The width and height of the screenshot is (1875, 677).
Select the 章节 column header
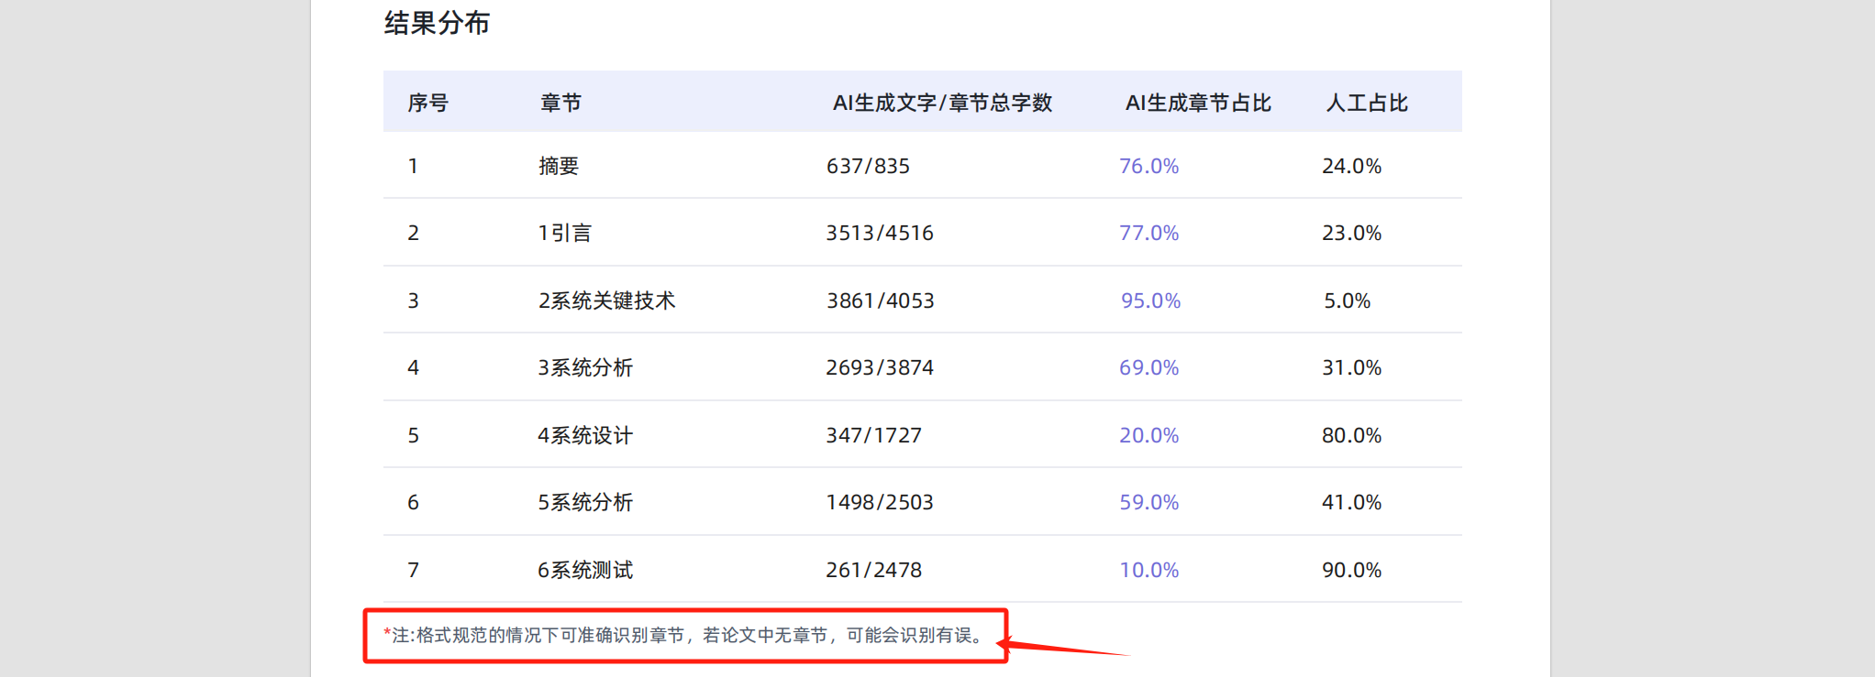click(560, 103)
